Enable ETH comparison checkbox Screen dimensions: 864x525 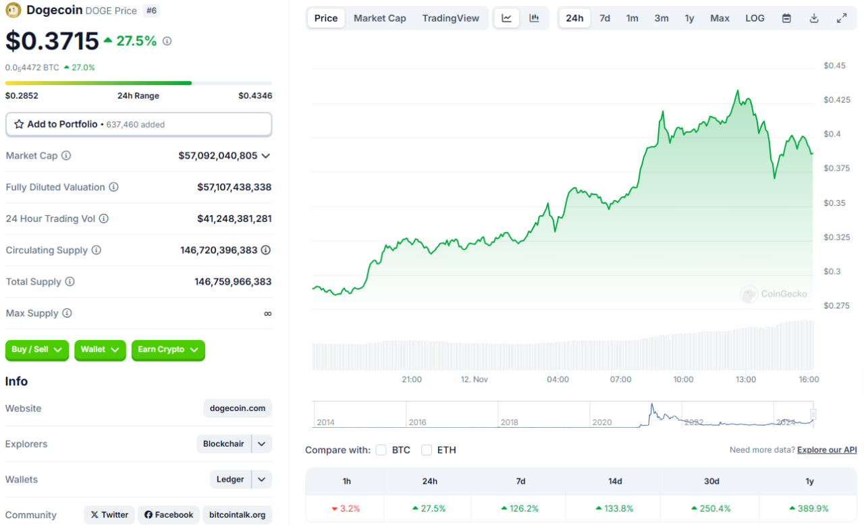coord(426,450)
